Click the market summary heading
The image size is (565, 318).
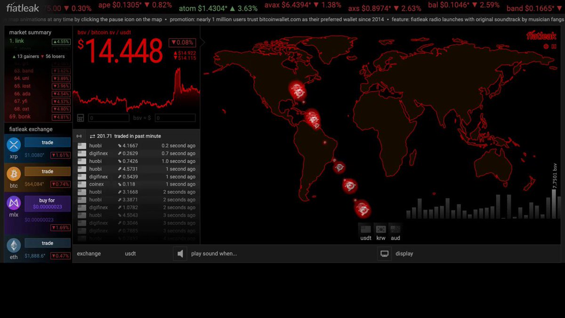[30, 33]
